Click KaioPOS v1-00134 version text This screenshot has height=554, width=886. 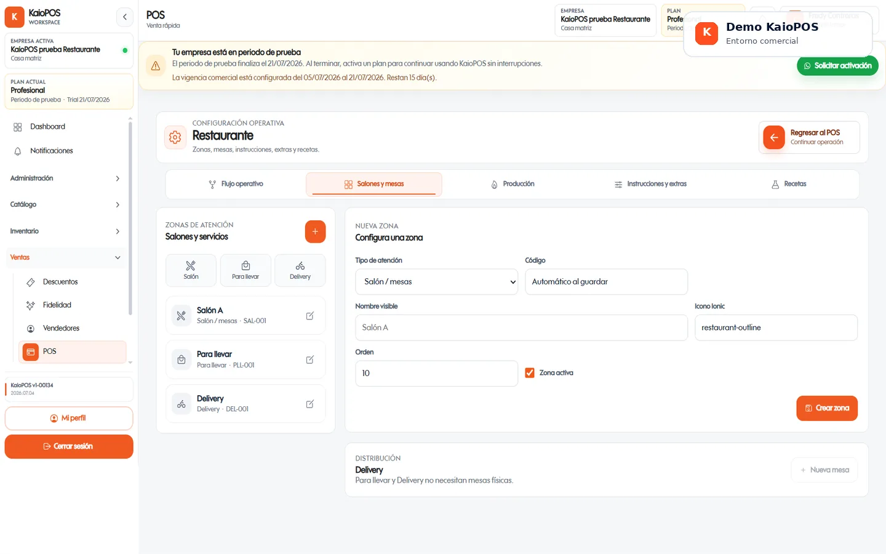pyautogui.click(x=32, y=385)
